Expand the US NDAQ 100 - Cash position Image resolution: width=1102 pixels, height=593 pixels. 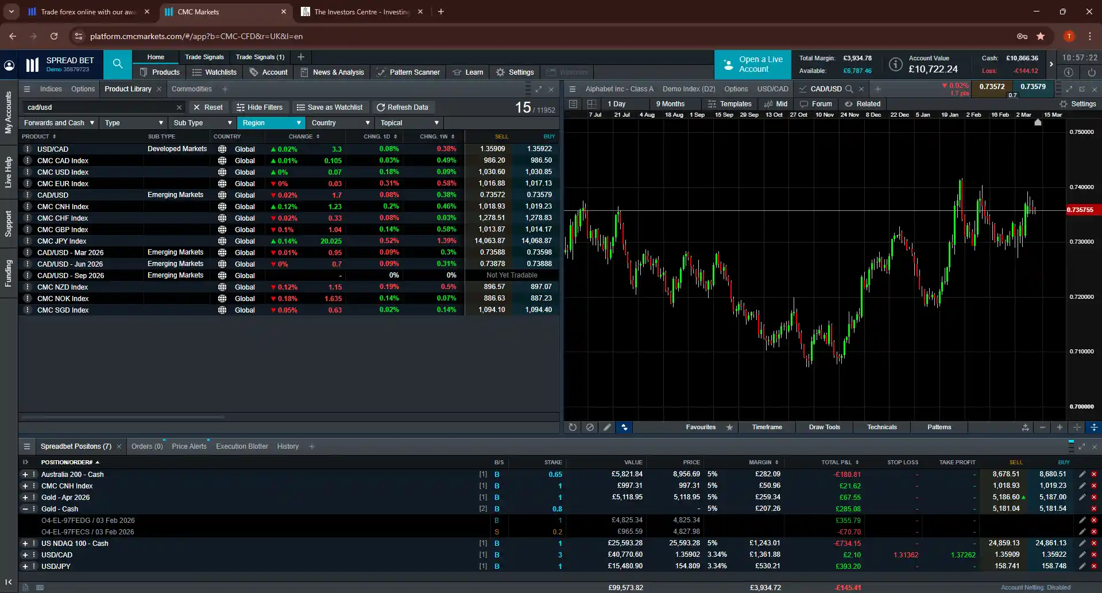point(25,543)
